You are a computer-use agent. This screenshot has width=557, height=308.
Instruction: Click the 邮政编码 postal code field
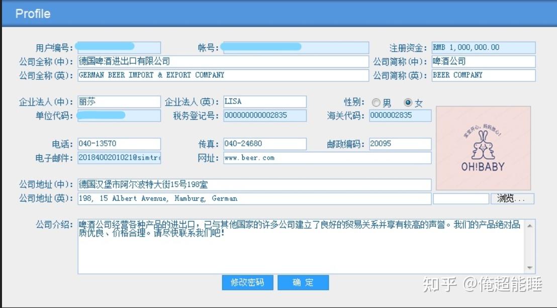coord(399,144)
